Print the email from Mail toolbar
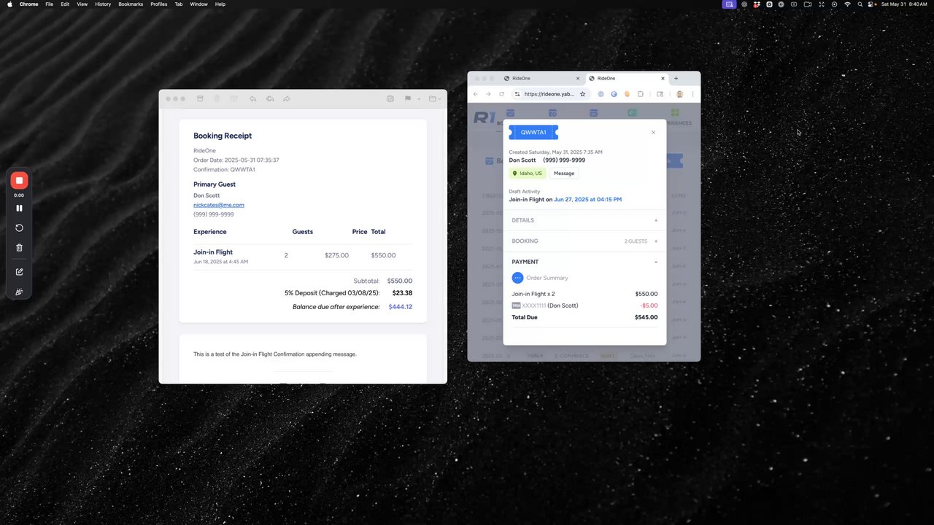This screenshot has width=934, height=525. [390, 98]
